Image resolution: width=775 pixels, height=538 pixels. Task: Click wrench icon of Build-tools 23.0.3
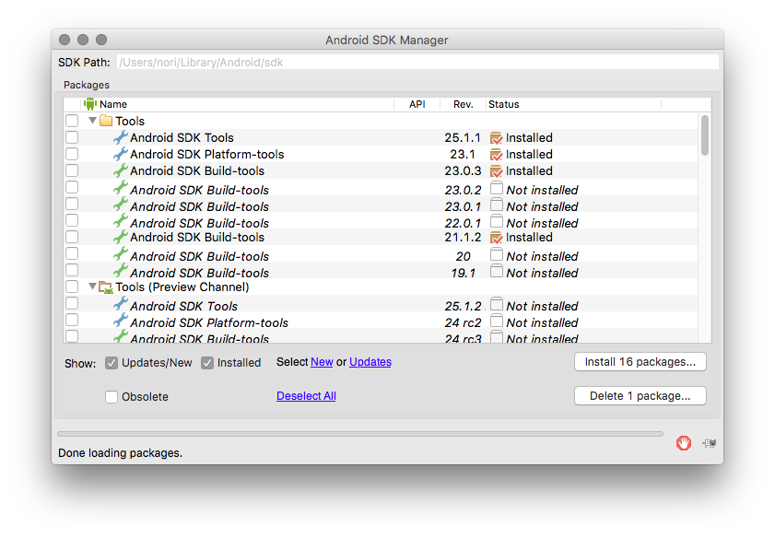click(121, 170)
